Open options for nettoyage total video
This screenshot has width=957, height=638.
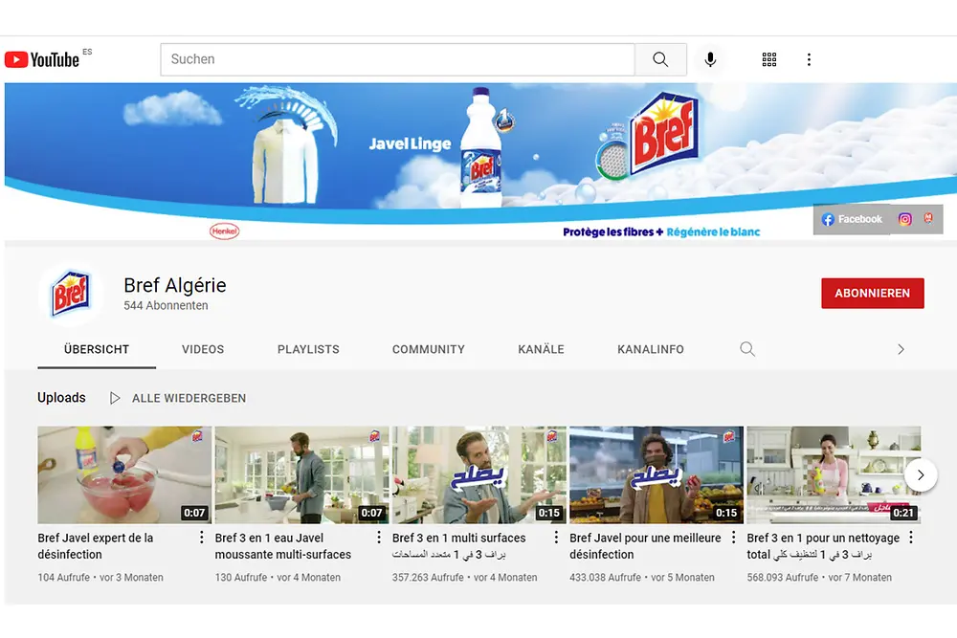911,538
